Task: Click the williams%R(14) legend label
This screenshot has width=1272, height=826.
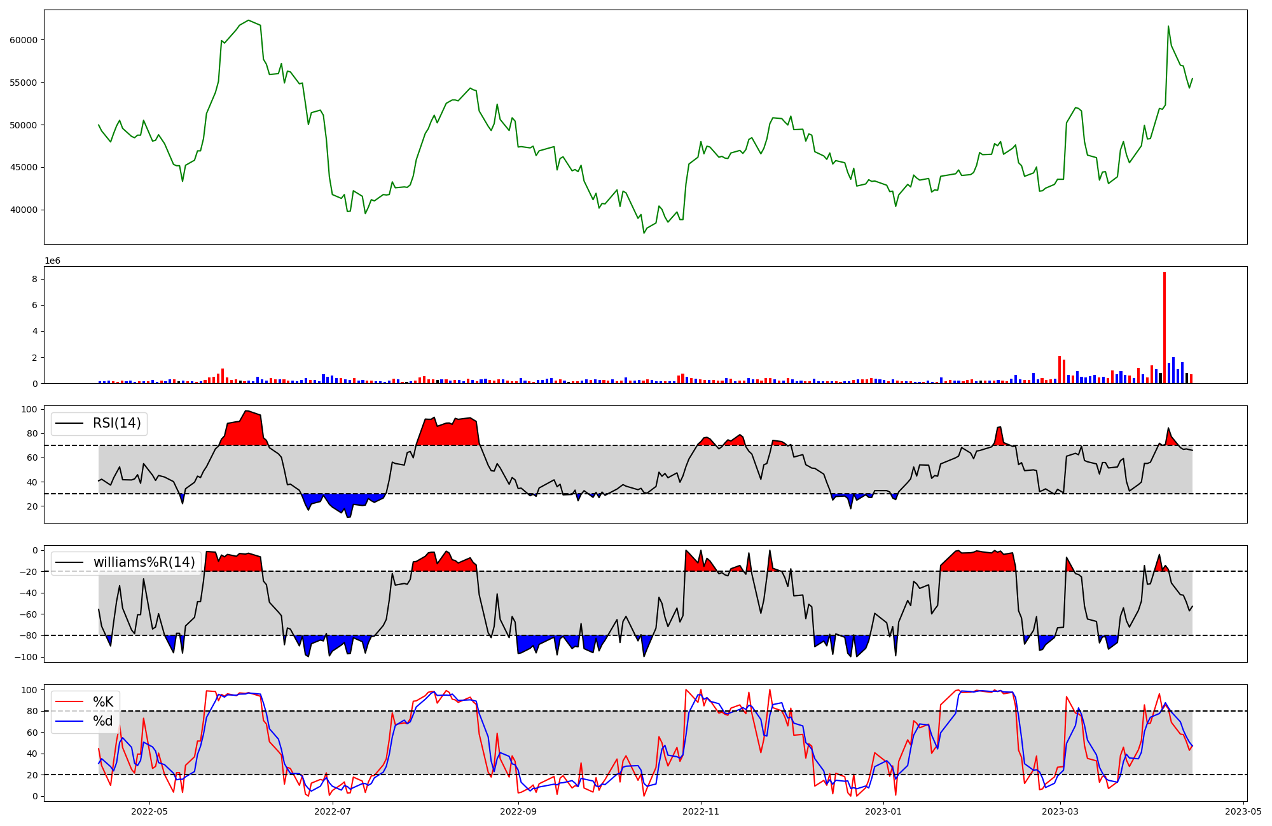Action: coord(144,562)
